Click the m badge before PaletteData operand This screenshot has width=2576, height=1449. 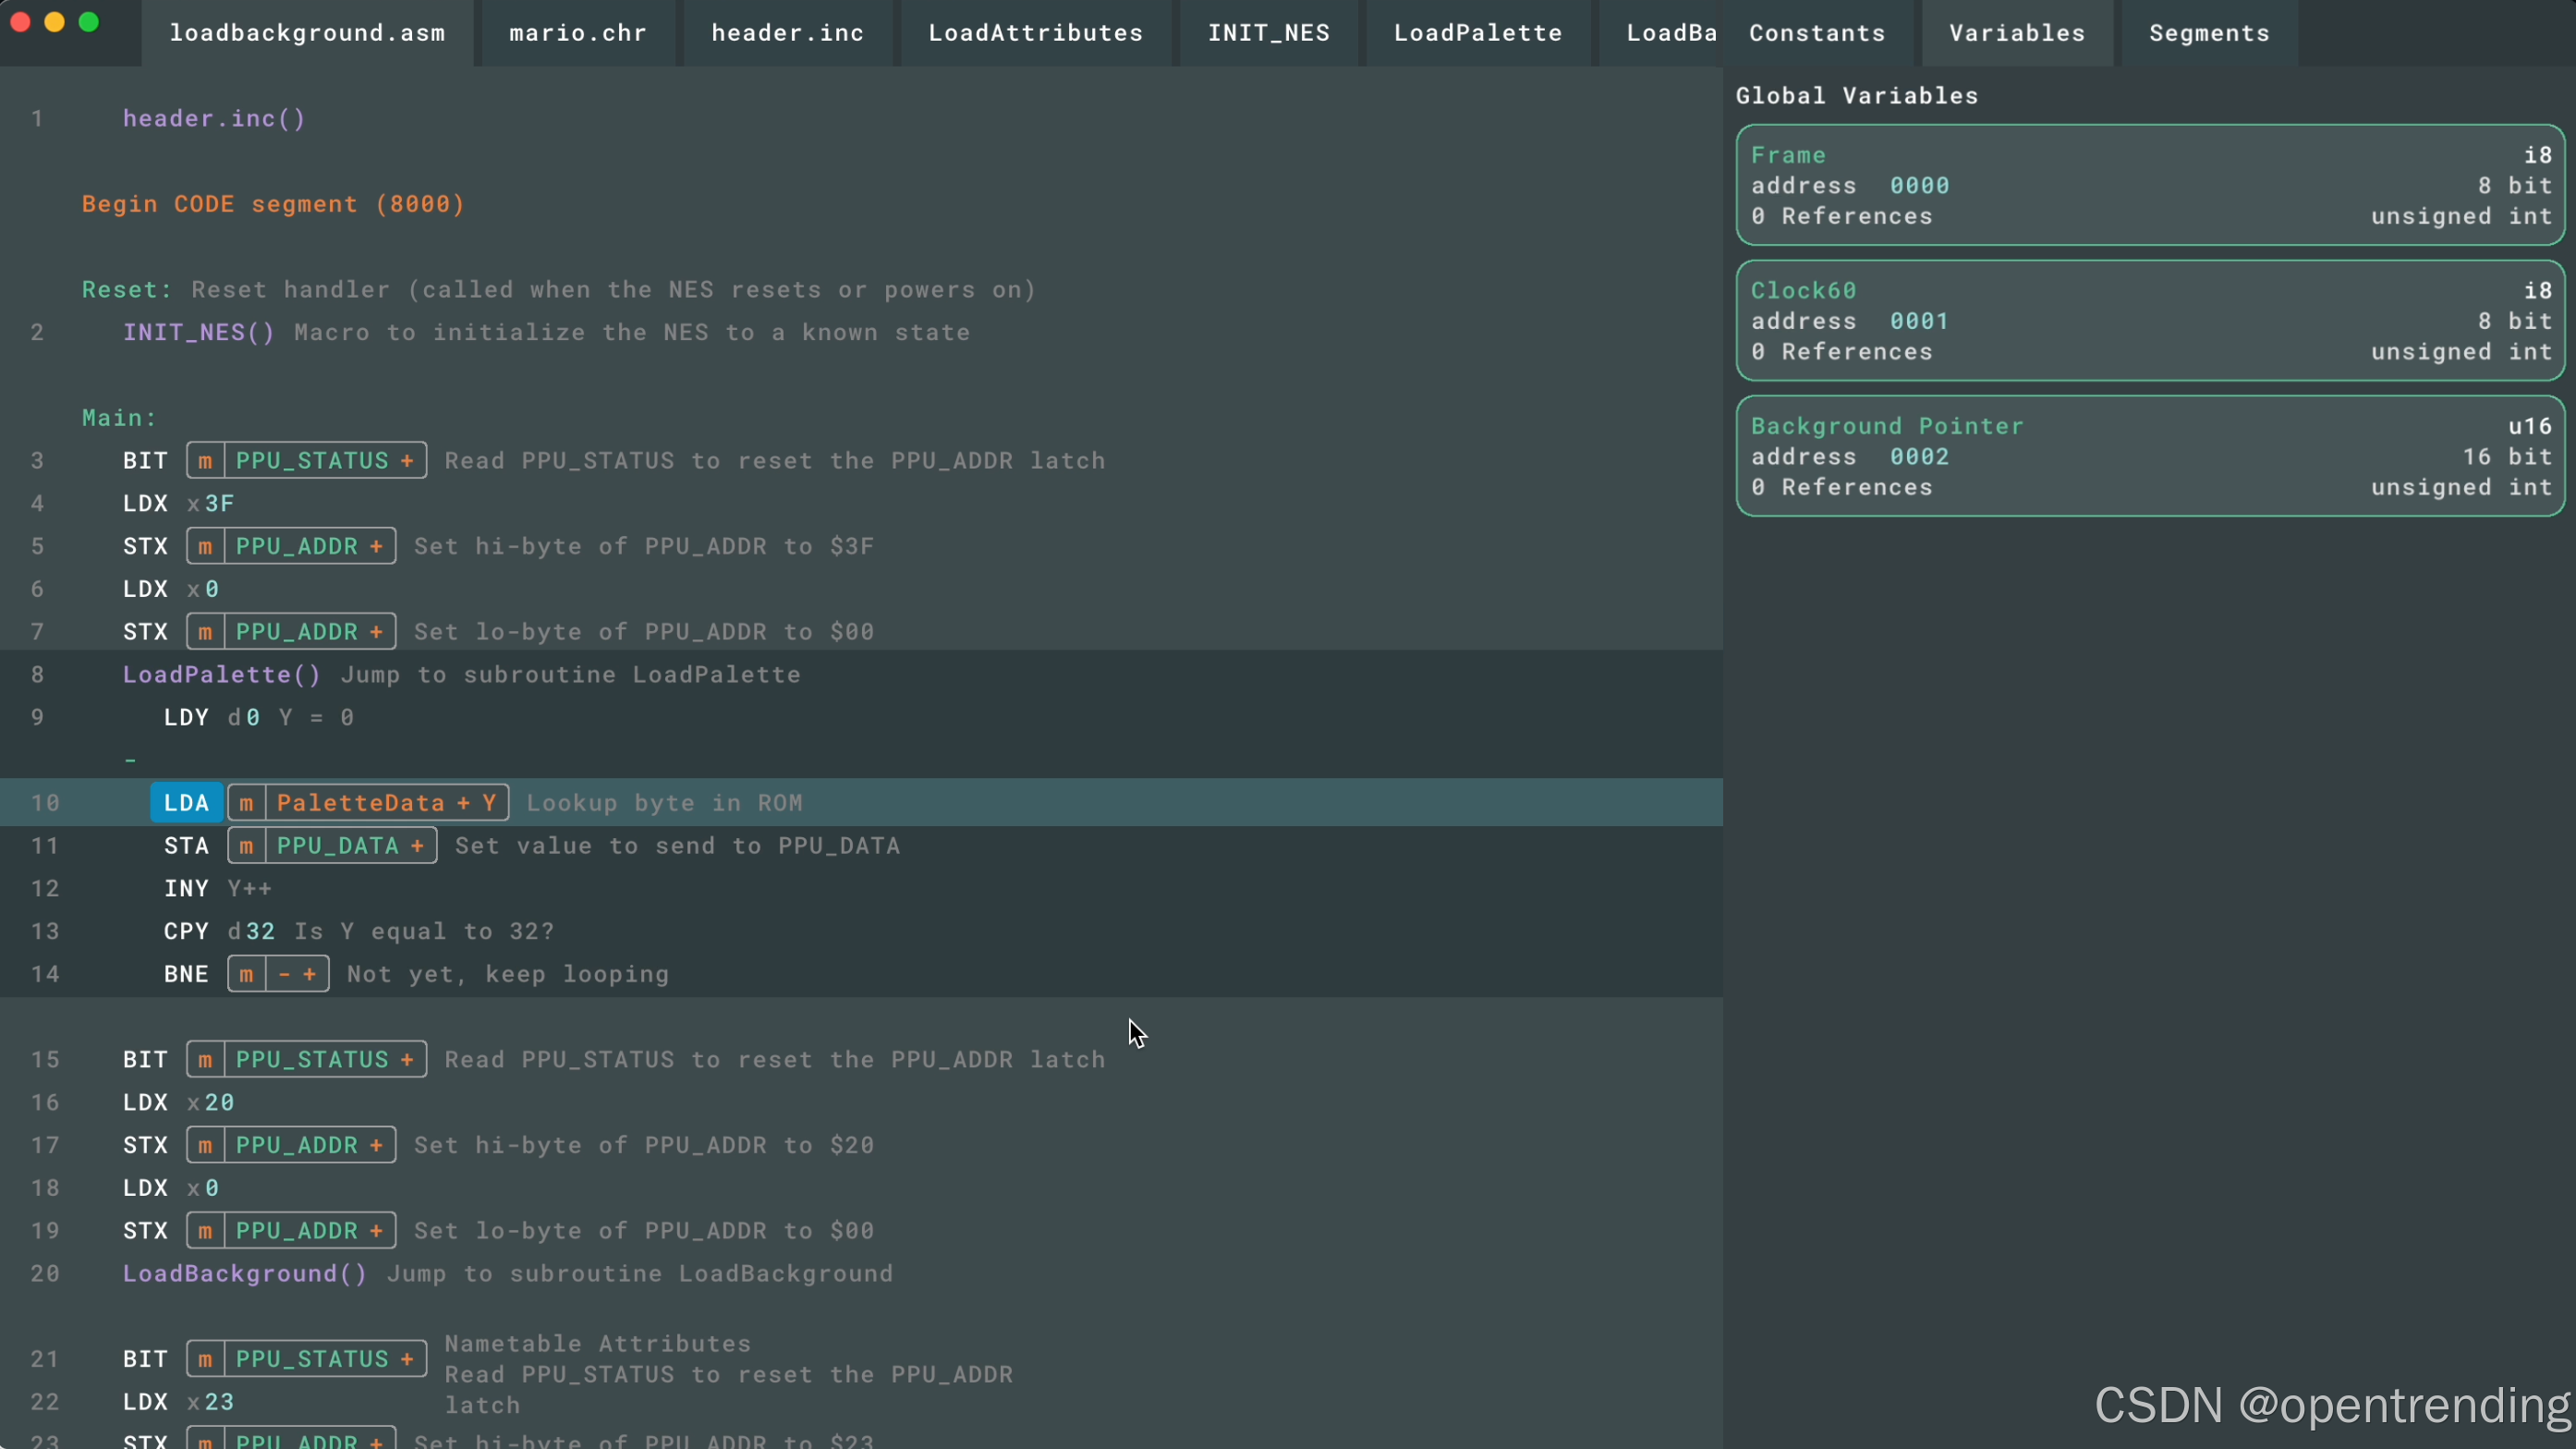(246, 804)
